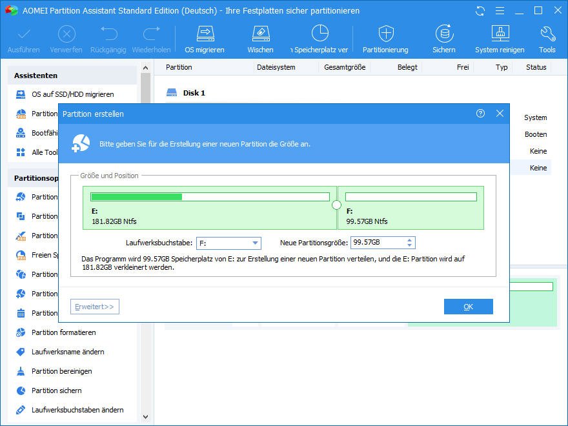Viewport: 568px width, 426px height.
Task: Click the Rückgängig undo arrow
Action: pyautogui.click(x=108, y=34)
